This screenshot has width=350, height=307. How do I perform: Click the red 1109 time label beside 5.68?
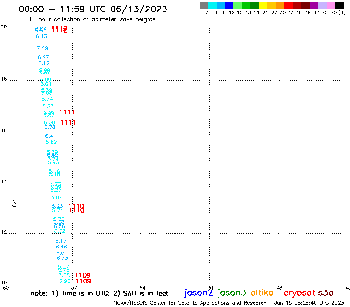[x=83, y=275]
